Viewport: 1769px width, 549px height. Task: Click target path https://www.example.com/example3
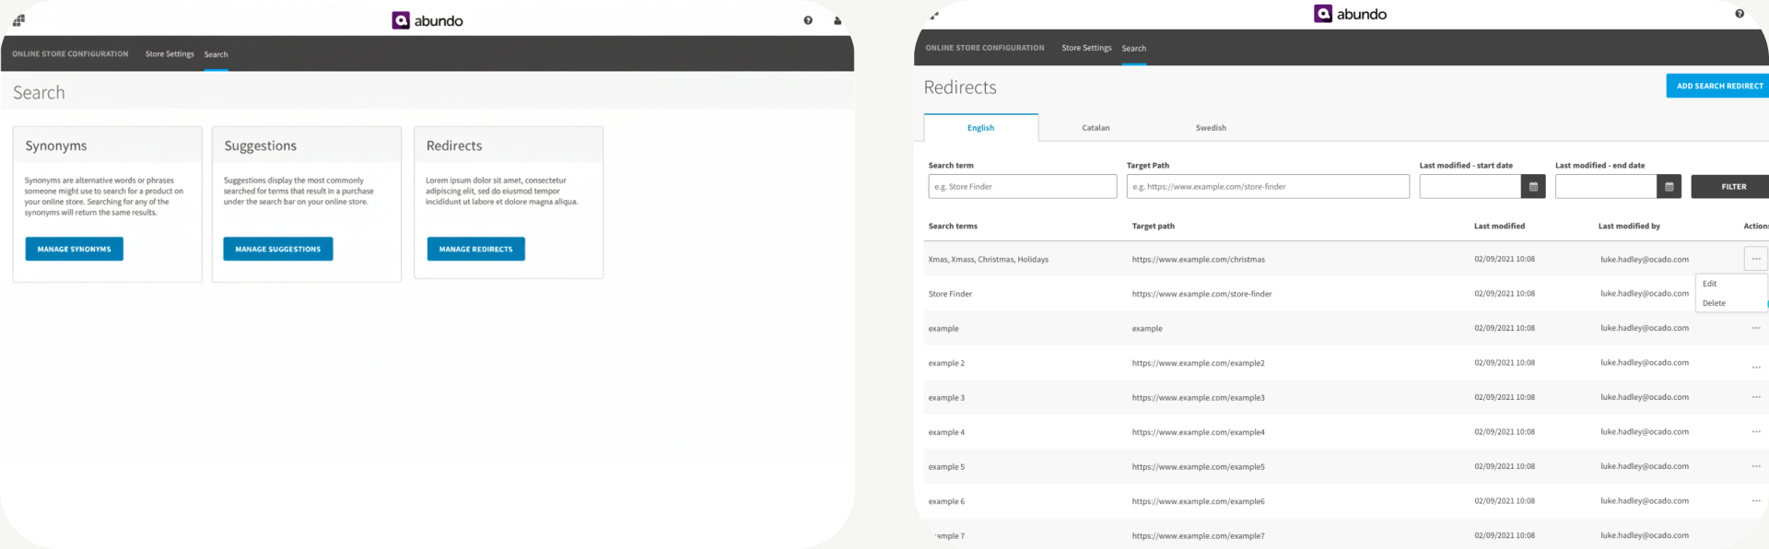coord(1199,398)
